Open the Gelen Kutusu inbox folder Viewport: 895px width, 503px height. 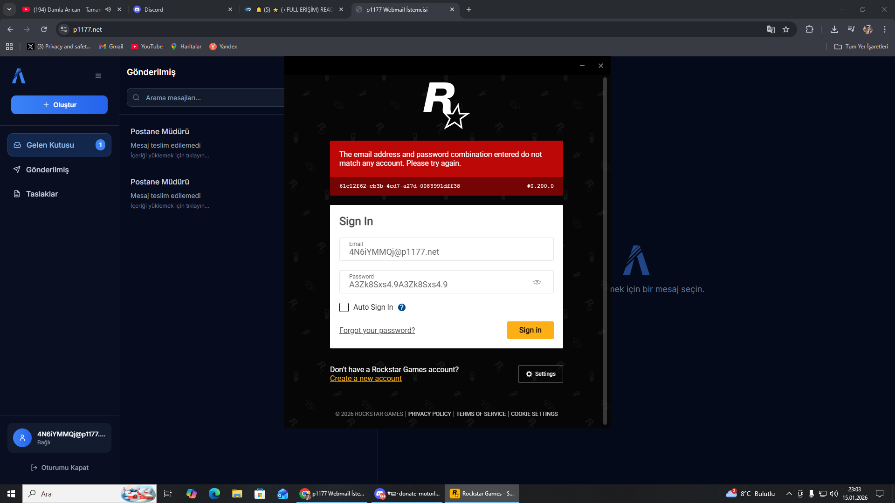point(59,145)
